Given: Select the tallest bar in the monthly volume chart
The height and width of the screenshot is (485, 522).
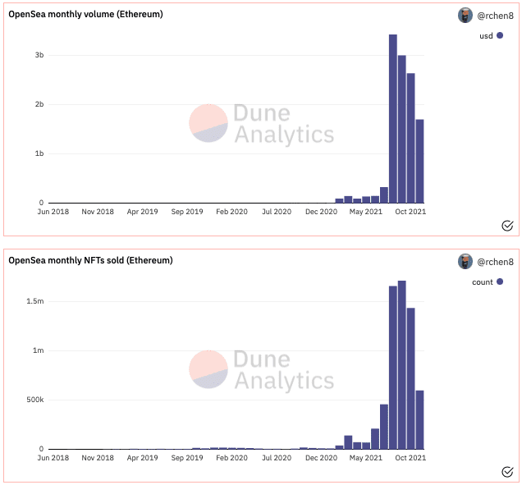Looking at the screenshot, I should (x=393, y=119).
